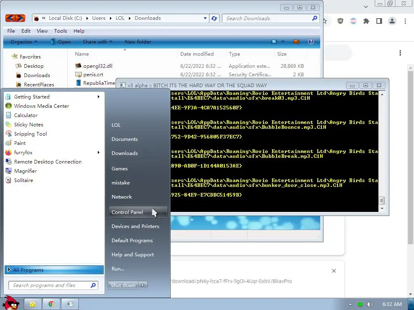Click the Search Downloads input field
The image size is (414, 310).
click(270, 18)
